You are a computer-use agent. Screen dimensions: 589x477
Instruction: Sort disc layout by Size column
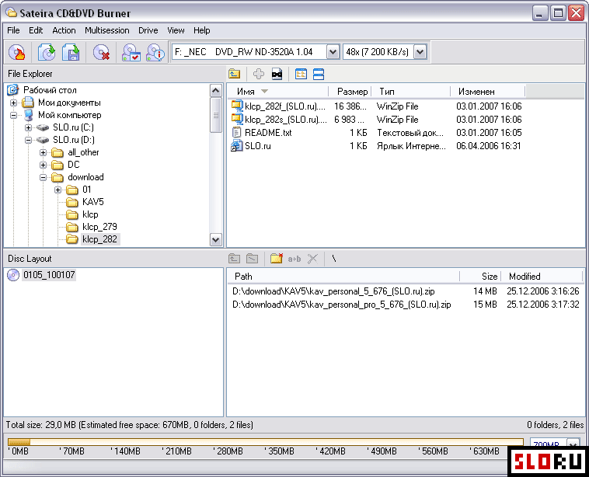pos(481,277)
